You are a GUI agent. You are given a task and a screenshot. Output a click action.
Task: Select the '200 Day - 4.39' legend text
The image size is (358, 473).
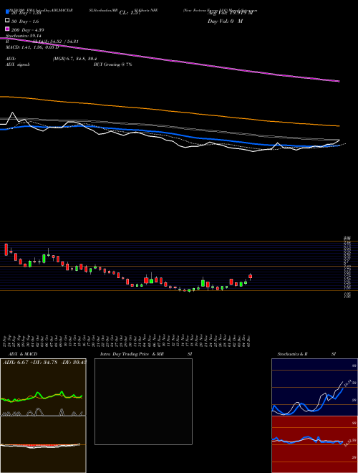pos(28,30)
